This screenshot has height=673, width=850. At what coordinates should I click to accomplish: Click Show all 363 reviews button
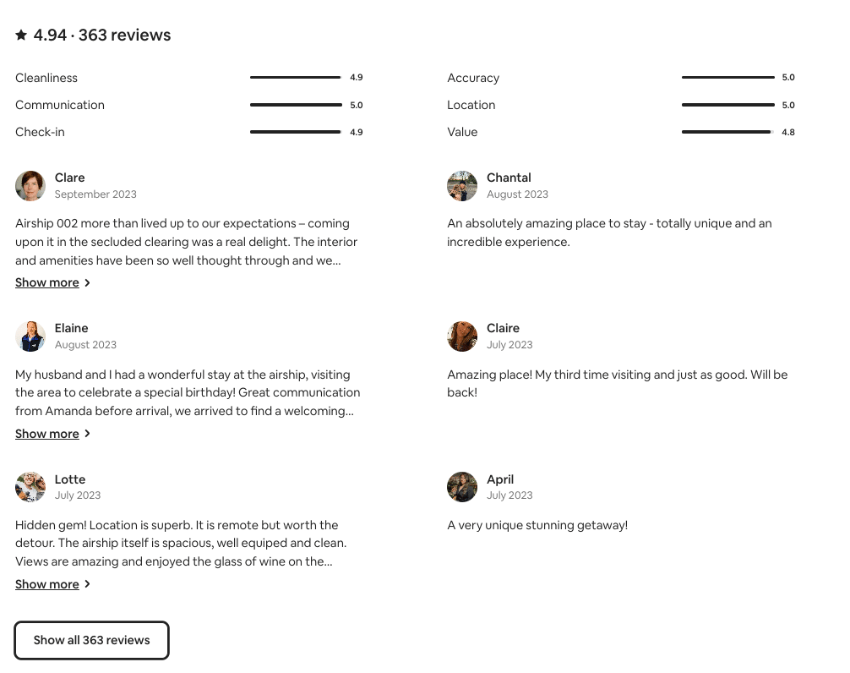point(92,640)
